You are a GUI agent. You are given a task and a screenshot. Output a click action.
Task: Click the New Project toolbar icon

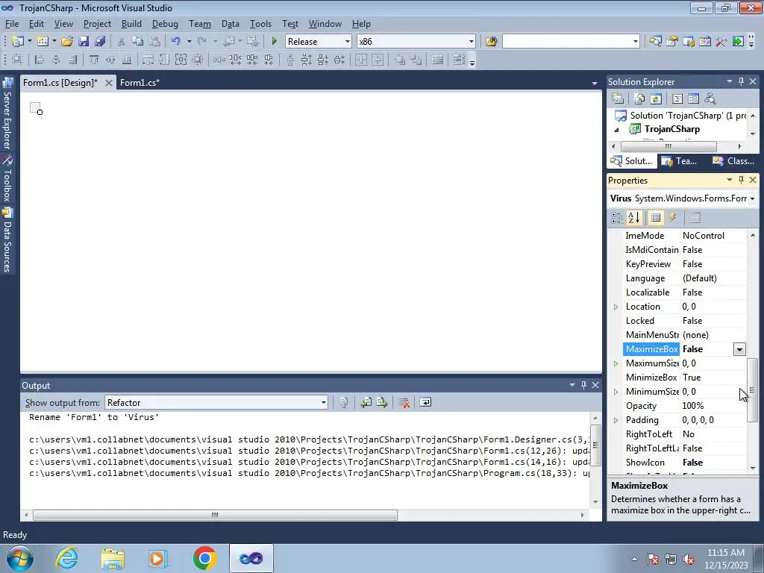coord(18,42)
